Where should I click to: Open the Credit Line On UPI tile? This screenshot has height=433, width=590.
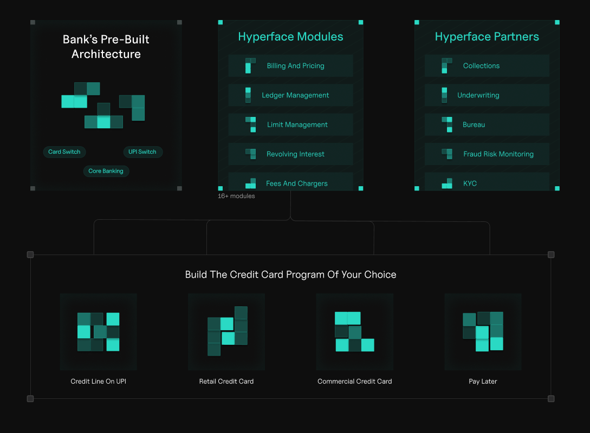(x=98, y=332)
